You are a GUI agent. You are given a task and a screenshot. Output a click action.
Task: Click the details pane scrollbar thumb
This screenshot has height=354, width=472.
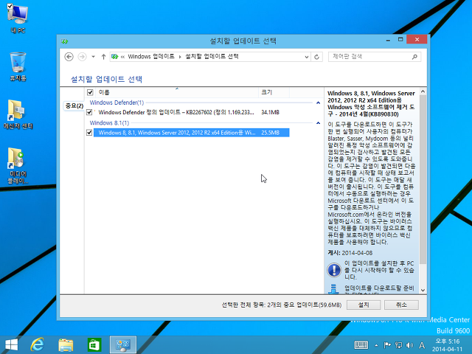tap(423, 180)
